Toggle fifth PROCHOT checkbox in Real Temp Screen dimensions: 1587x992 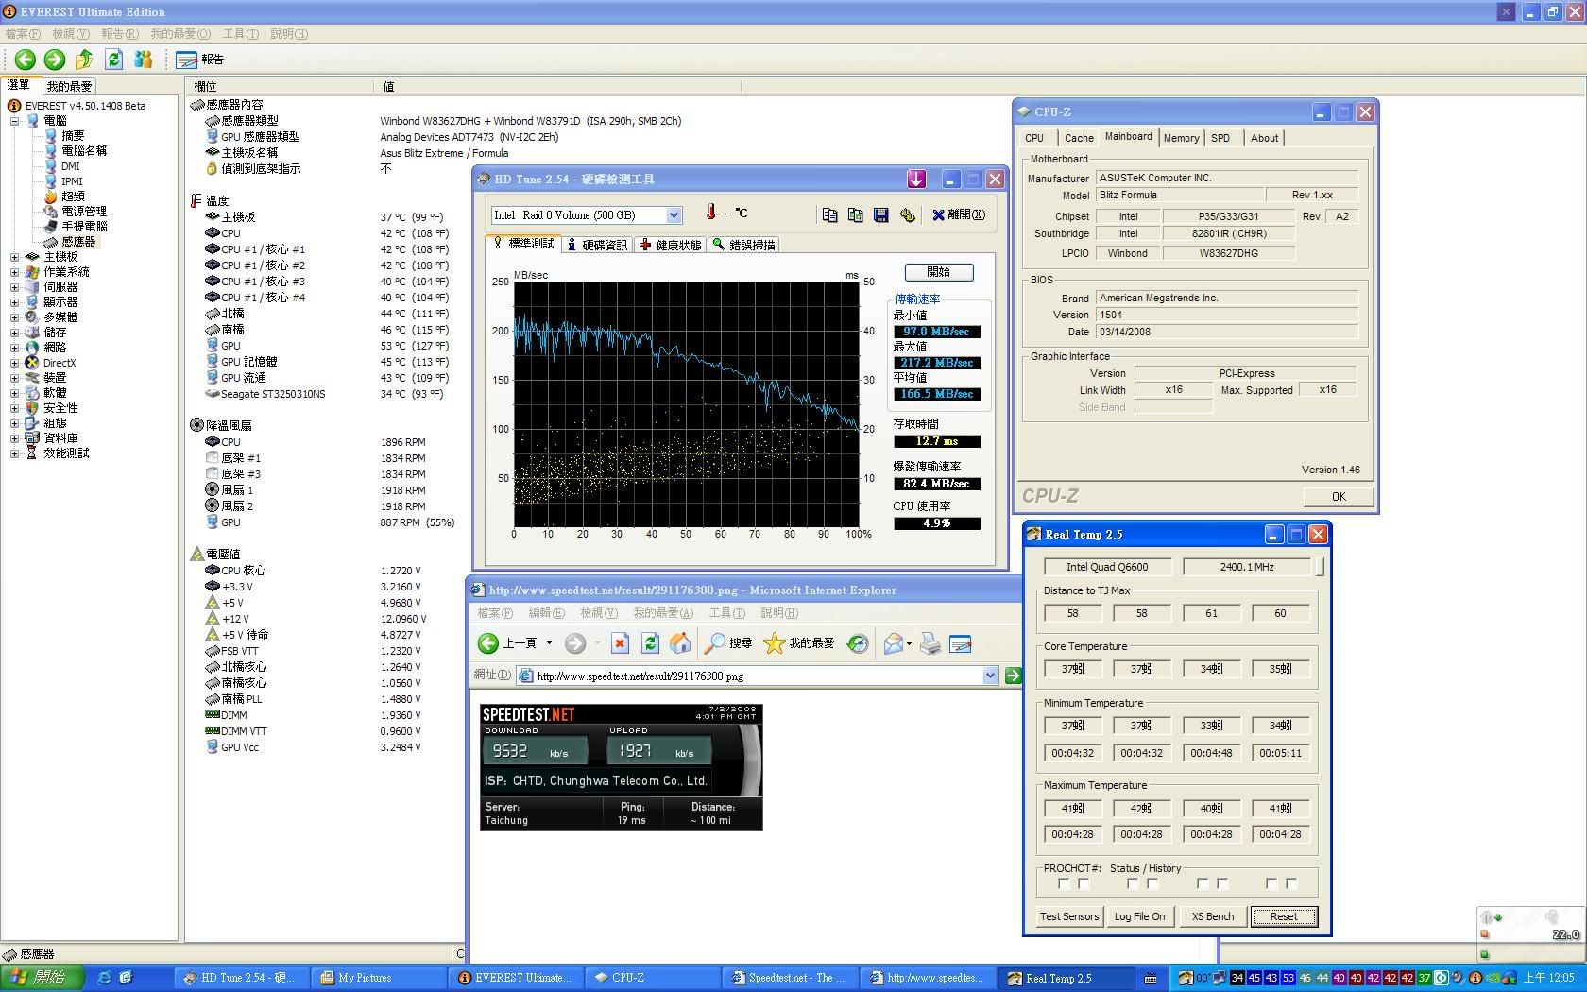coord(1203,884)
